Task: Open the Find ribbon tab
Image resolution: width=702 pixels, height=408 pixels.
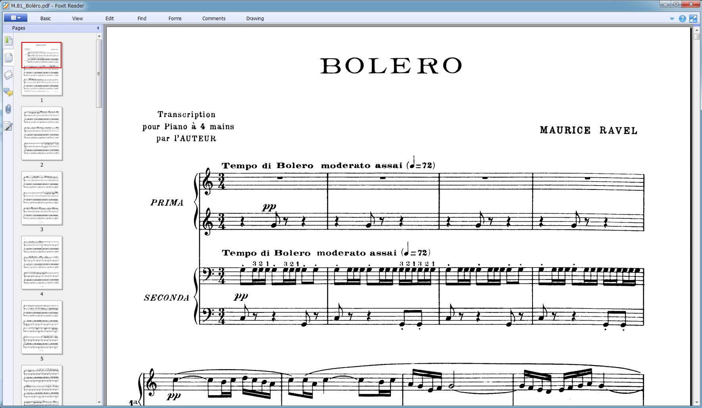Action: pos(142,18)
